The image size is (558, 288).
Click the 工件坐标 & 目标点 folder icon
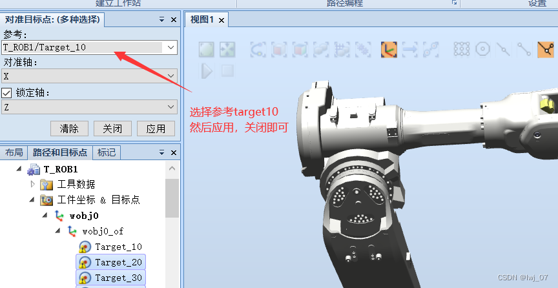(x=46, y=200)
